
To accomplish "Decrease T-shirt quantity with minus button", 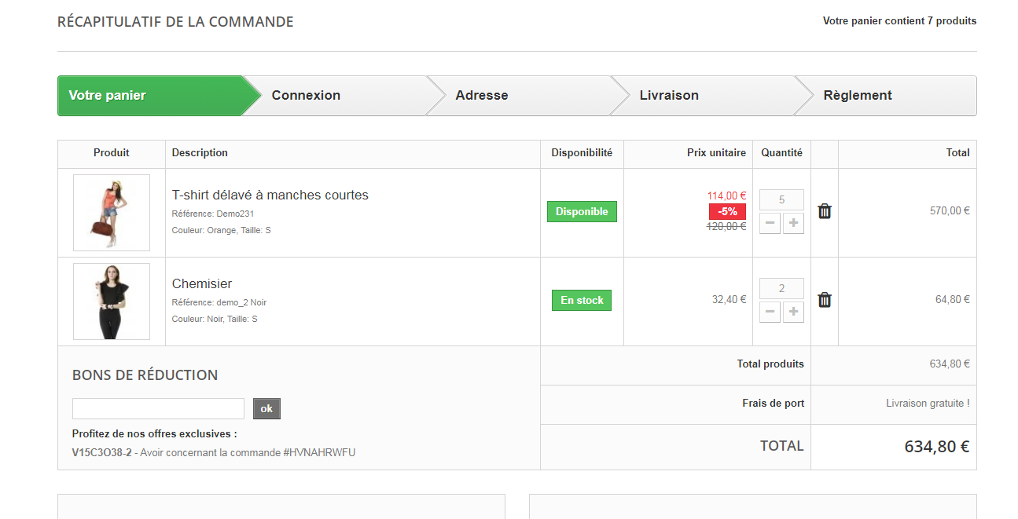I will pos(770,224).
